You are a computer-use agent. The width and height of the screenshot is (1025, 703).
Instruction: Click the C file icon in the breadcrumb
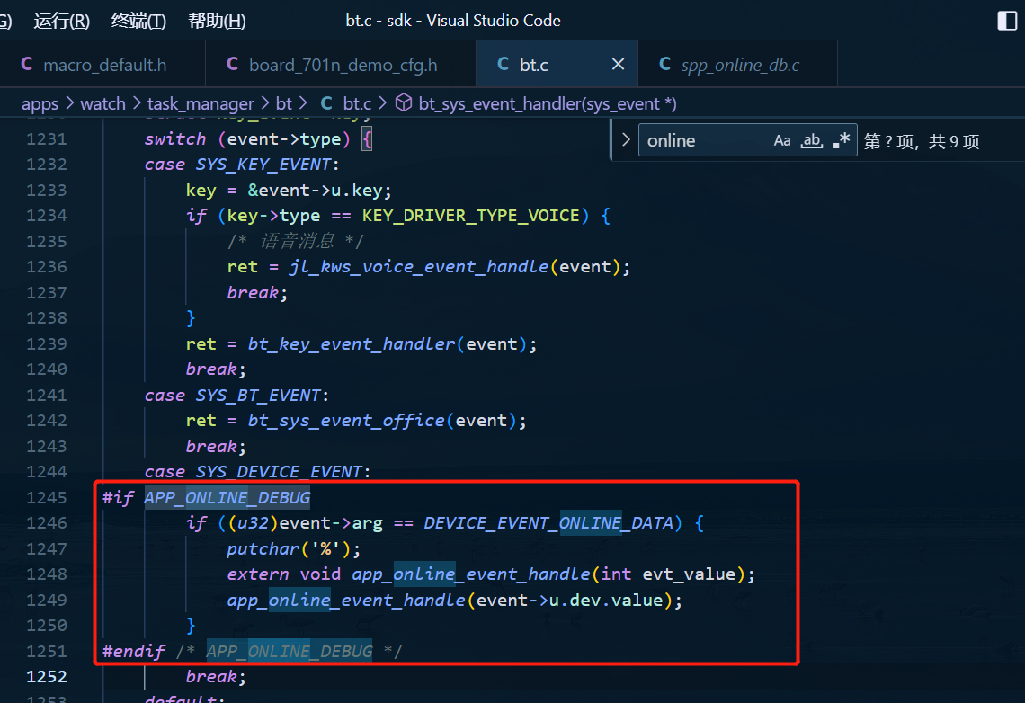pos(326,103)
